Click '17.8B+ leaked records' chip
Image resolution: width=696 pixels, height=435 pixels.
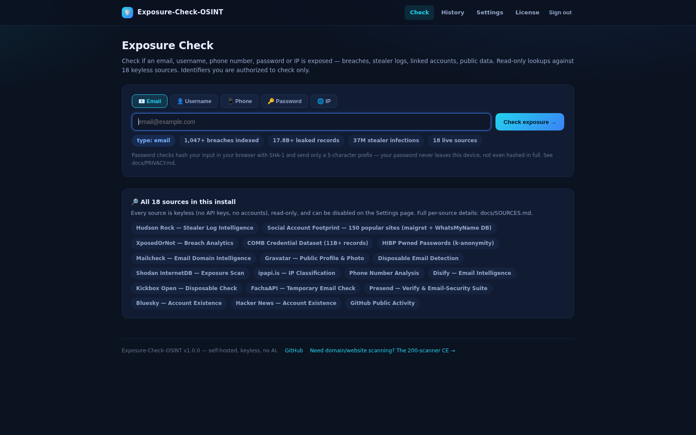pyautogui.click(x=306, y=141)
